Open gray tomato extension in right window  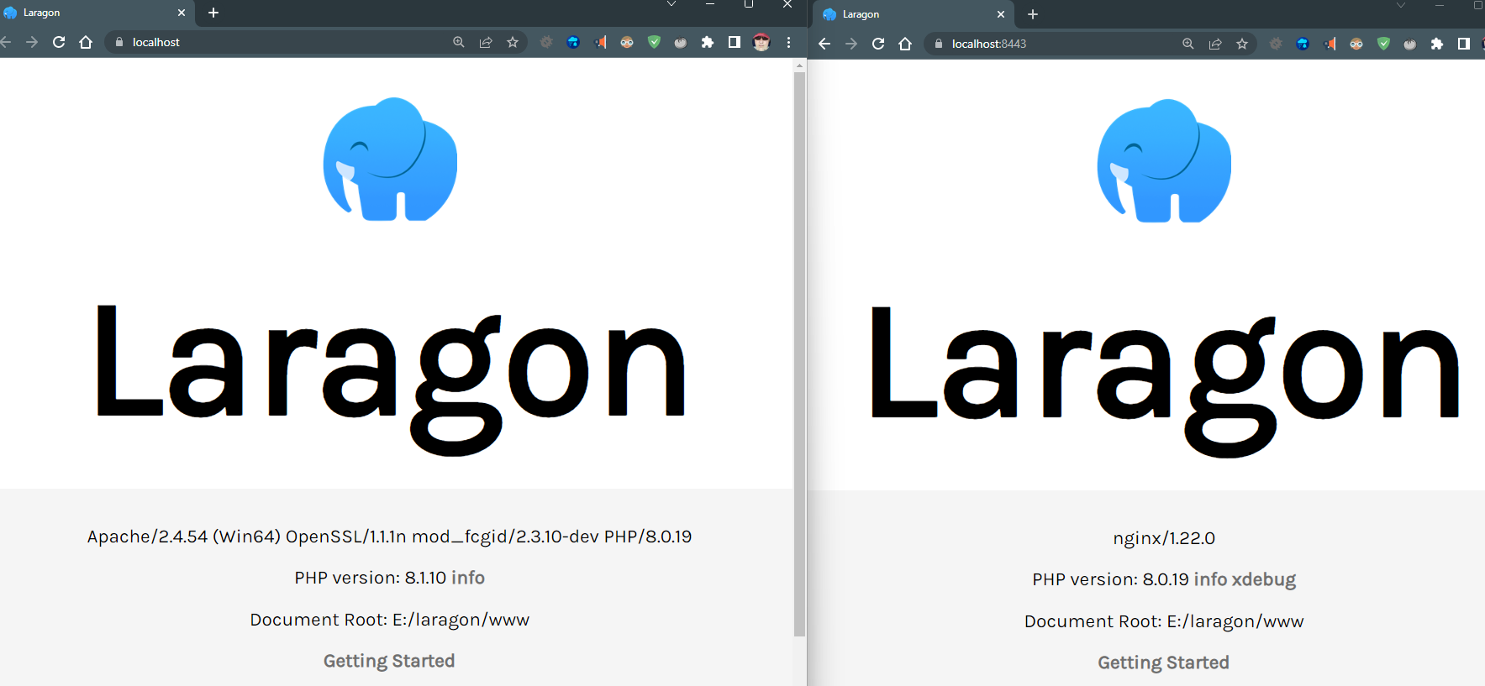[x=1410, y=44]
